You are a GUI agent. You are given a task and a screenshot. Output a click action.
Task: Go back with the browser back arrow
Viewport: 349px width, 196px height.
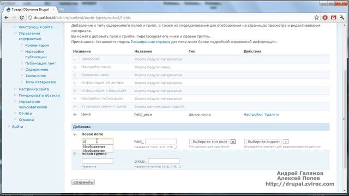(7, 17)
